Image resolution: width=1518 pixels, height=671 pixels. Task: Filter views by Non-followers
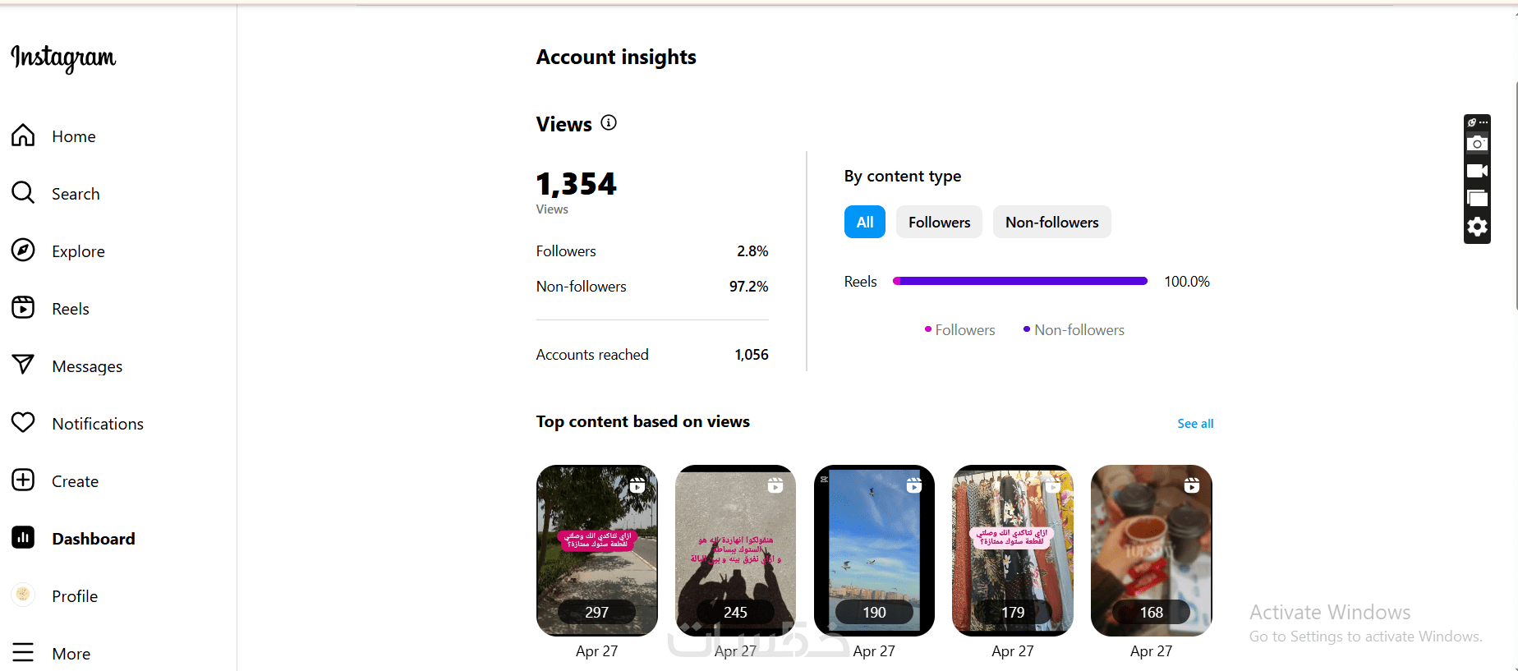[x=1051, y=222]
